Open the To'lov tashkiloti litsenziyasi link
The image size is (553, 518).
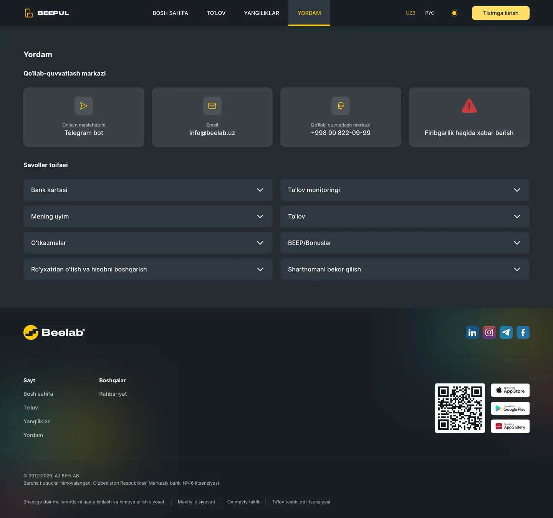(x=301, y=502)
